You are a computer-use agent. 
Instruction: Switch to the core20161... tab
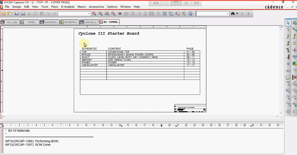[x=50, y=22]
